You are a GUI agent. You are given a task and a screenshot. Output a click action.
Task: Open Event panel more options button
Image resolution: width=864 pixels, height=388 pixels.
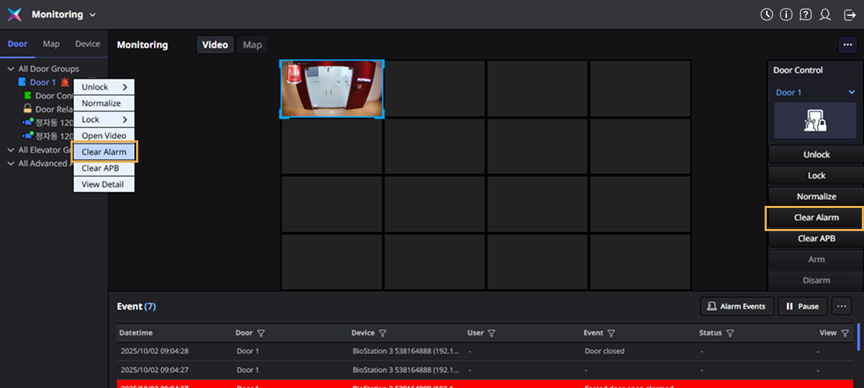tap(842, 306)
